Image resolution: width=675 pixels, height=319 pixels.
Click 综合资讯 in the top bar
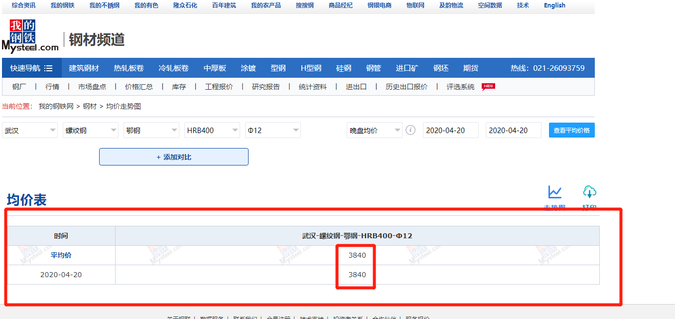tap(24, 5)
